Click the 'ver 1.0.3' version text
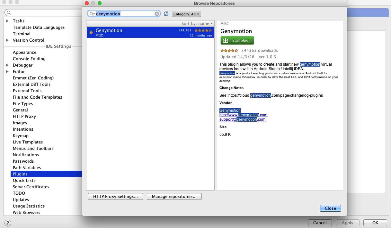This screenshot has height=228, width=391. point(267,57)
